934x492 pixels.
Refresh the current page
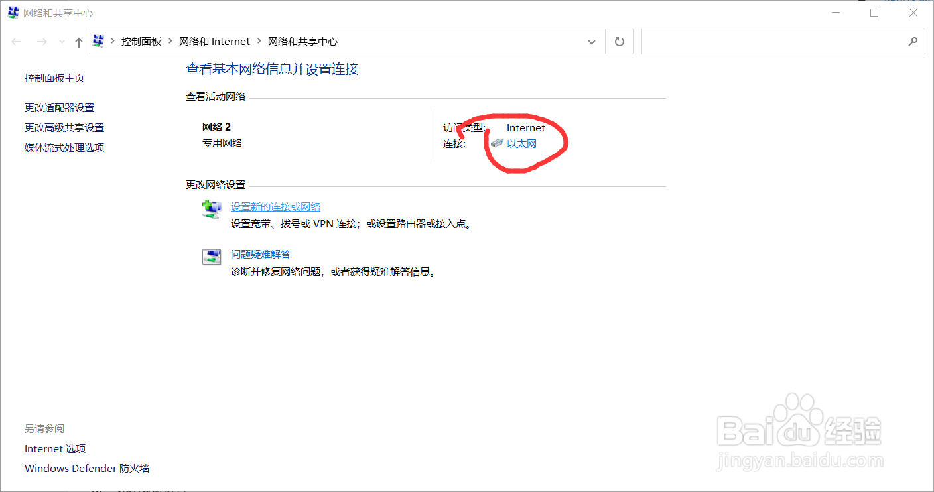coord(619,41)
